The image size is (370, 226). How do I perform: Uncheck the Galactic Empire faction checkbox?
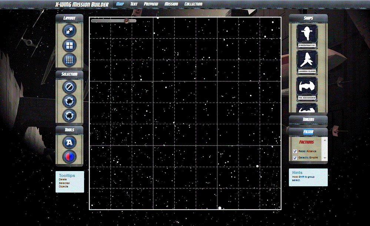tap(295, 157)
